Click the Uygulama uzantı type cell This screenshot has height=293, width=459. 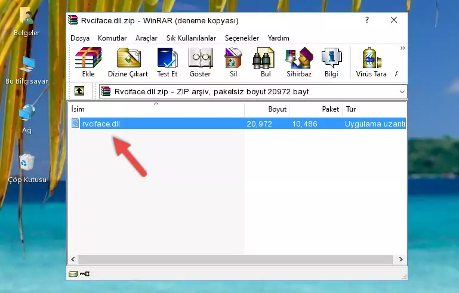pyautogui.click(x=375, y=124)
